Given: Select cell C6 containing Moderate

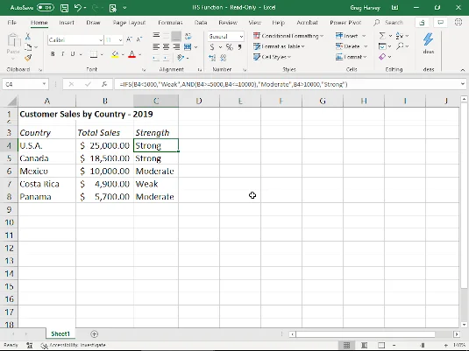Looking at the screenshot, I should point(156,172).
